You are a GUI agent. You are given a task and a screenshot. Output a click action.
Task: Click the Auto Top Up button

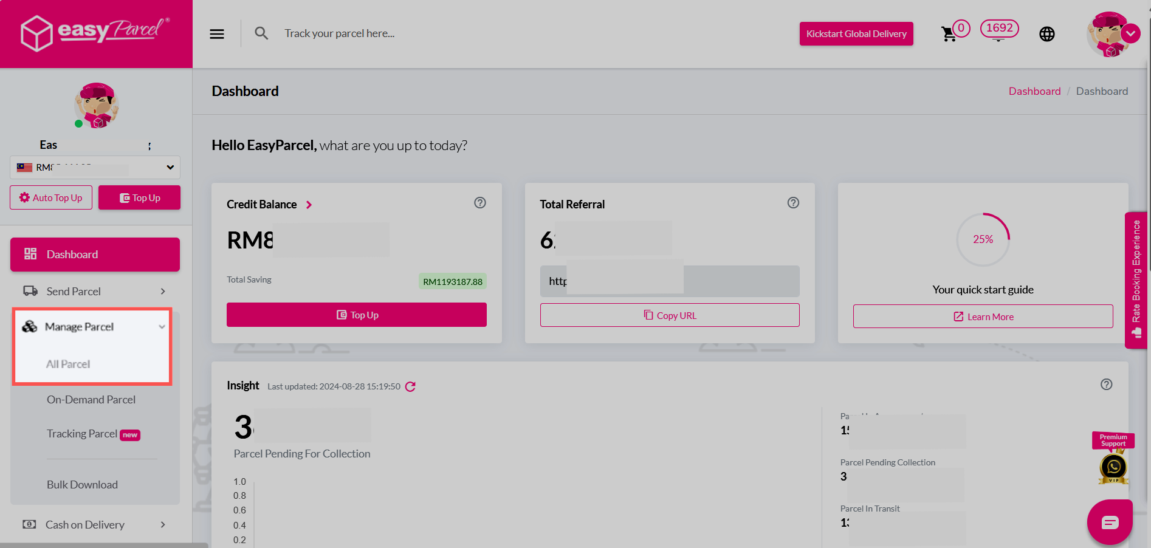pos(51,197)
